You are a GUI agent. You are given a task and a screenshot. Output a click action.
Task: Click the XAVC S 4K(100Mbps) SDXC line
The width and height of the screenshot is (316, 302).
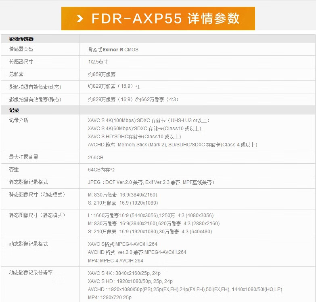(x=149, y=120)
